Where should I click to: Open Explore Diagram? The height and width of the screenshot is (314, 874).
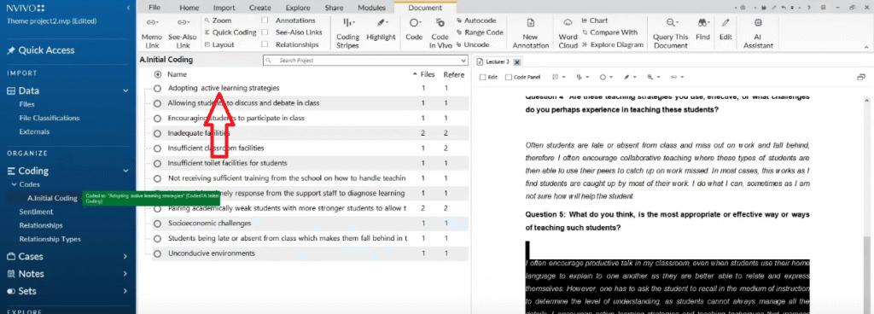click(x=612, y=44)
